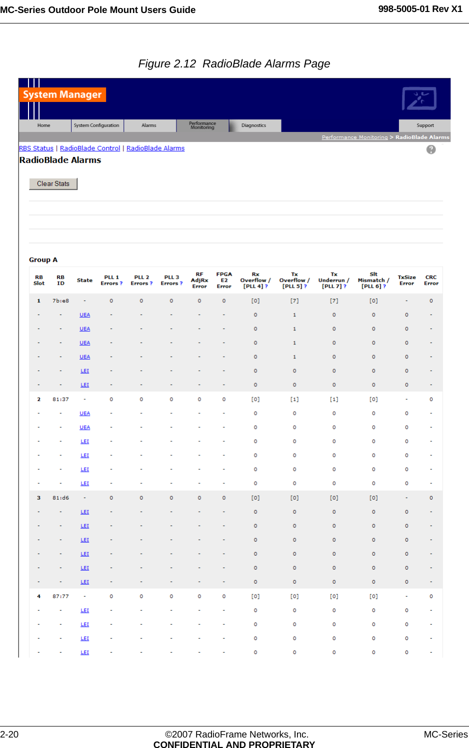Screen dimensions: 469x748
Task: Open help for Slt Mismatch [PLL 6]
Action: (x=384, y=286)
